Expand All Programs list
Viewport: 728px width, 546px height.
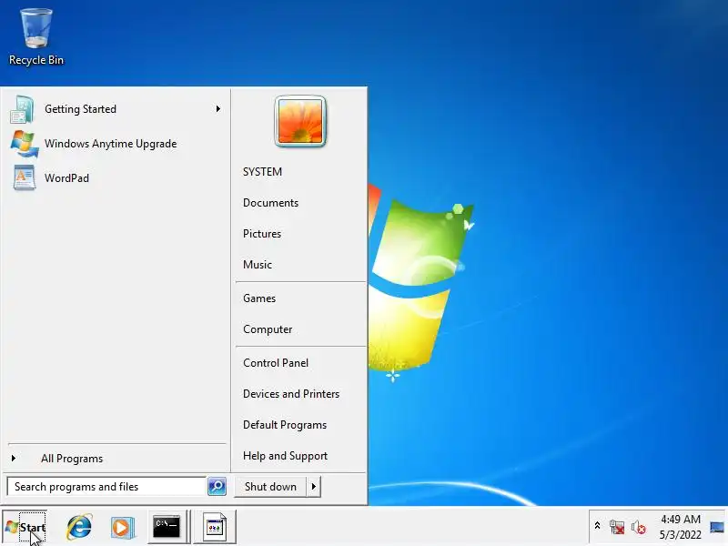pos(72,459)
